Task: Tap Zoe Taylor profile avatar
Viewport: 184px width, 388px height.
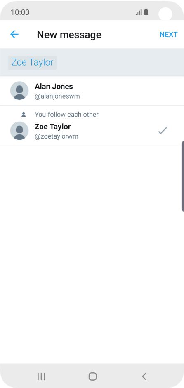Action: [19, 131]
